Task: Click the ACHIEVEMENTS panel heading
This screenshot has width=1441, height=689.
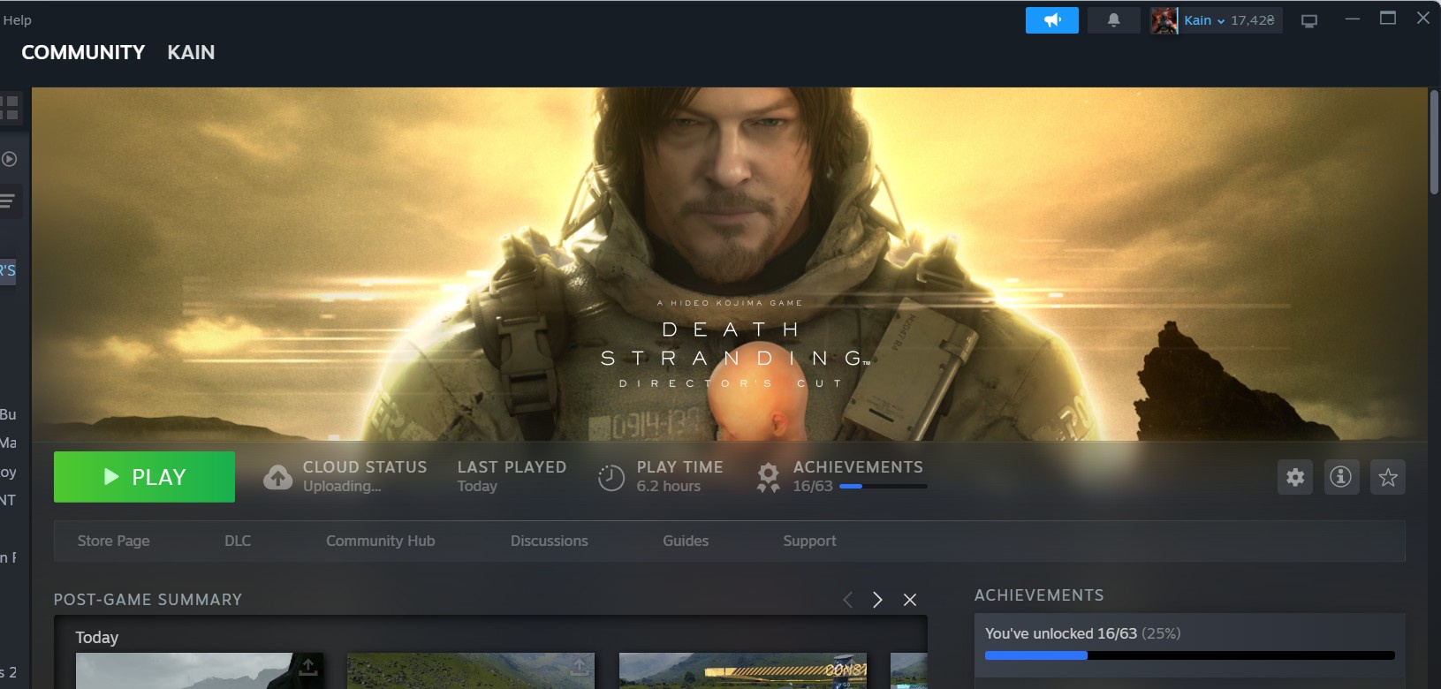Action: [x=1039, y=595]
